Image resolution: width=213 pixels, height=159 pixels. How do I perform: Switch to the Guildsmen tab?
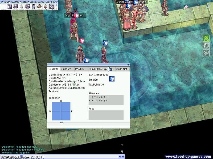tap(67, 69)
